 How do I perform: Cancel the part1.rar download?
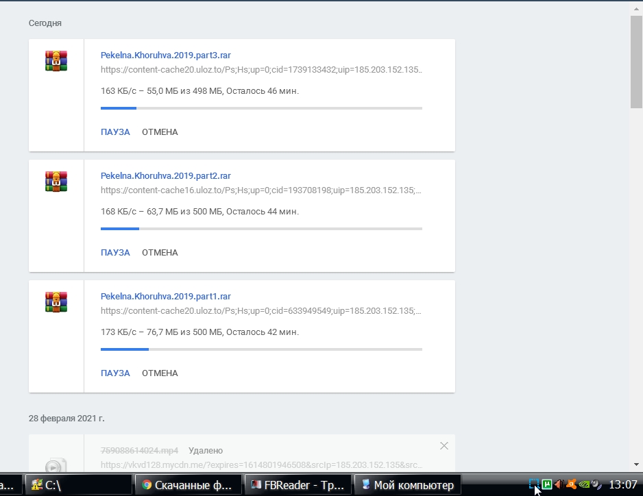pos(160,373)
